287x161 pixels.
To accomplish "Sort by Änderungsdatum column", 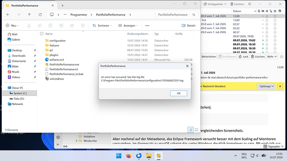I will point(138,34).
